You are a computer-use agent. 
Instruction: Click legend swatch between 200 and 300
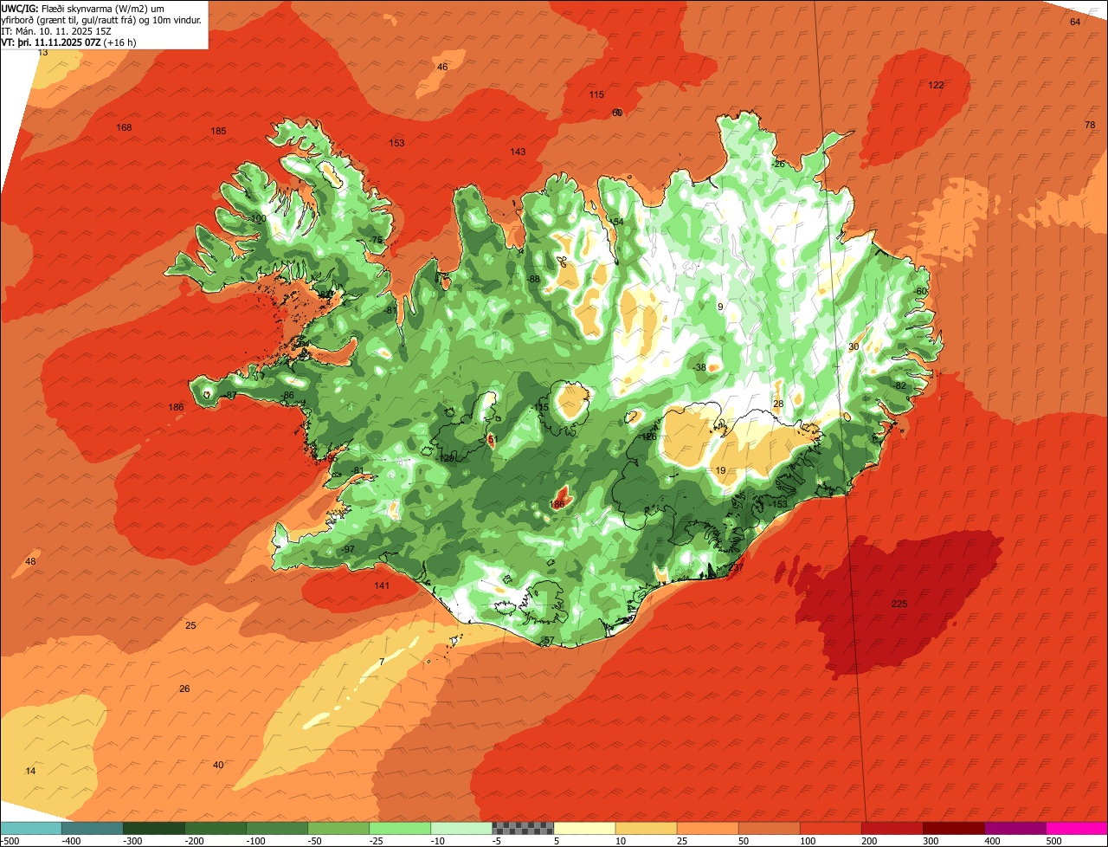pos(892,828)
